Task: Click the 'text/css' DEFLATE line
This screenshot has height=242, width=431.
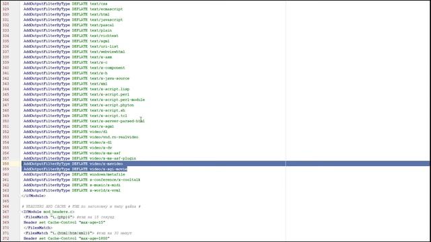Action: click(x=65, y=4)
